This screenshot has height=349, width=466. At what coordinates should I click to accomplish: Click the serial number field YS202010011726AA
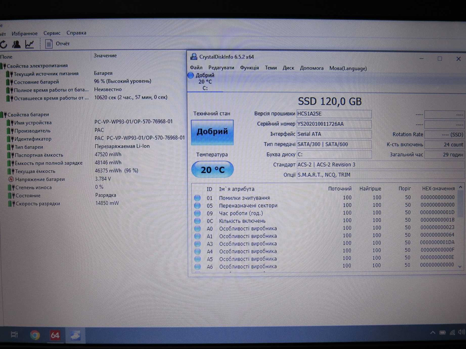(x=334, y=124)
